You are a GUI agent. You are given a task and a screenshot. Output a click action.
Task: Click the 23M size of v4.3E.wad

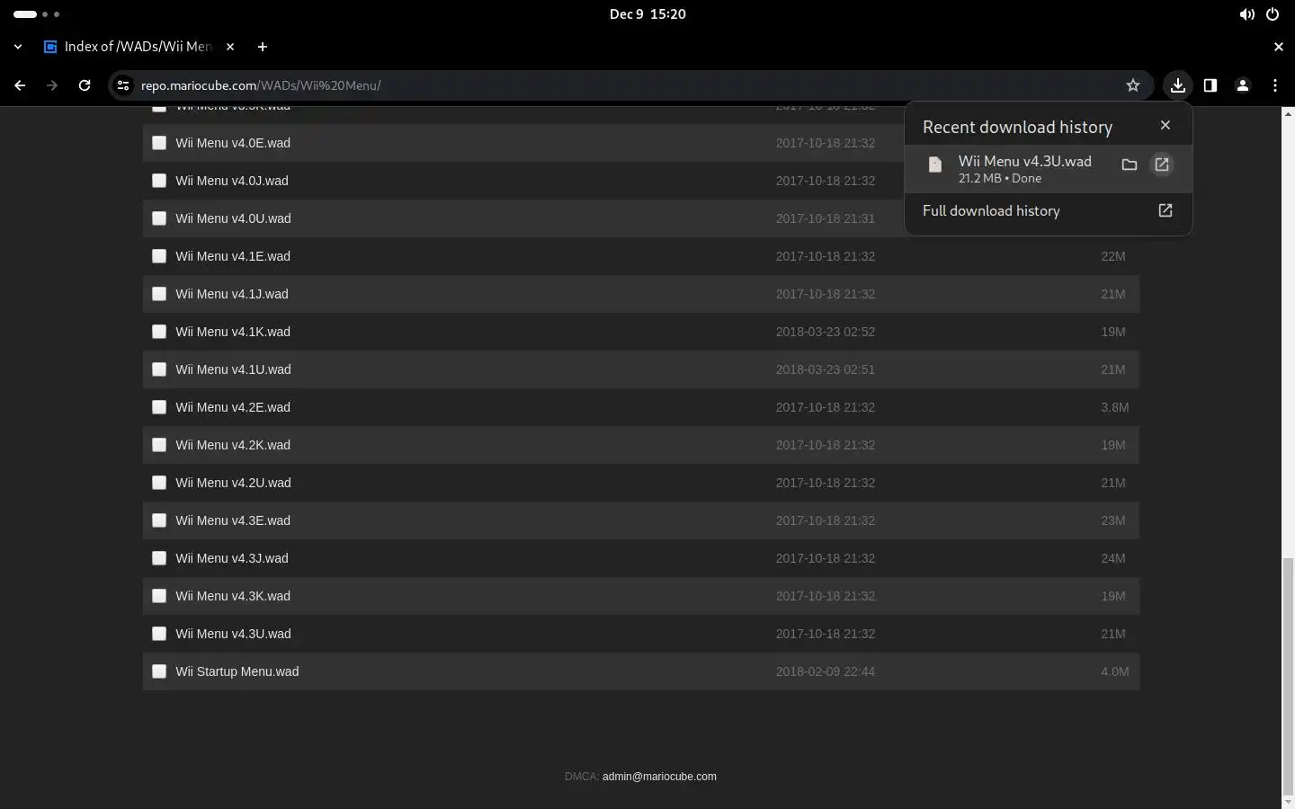1112,520
